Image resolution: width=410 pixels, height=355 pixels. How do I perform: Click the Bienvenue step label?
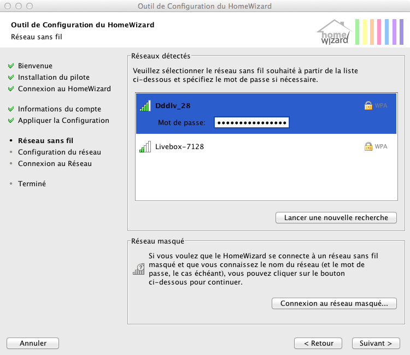tap(35, 66)
